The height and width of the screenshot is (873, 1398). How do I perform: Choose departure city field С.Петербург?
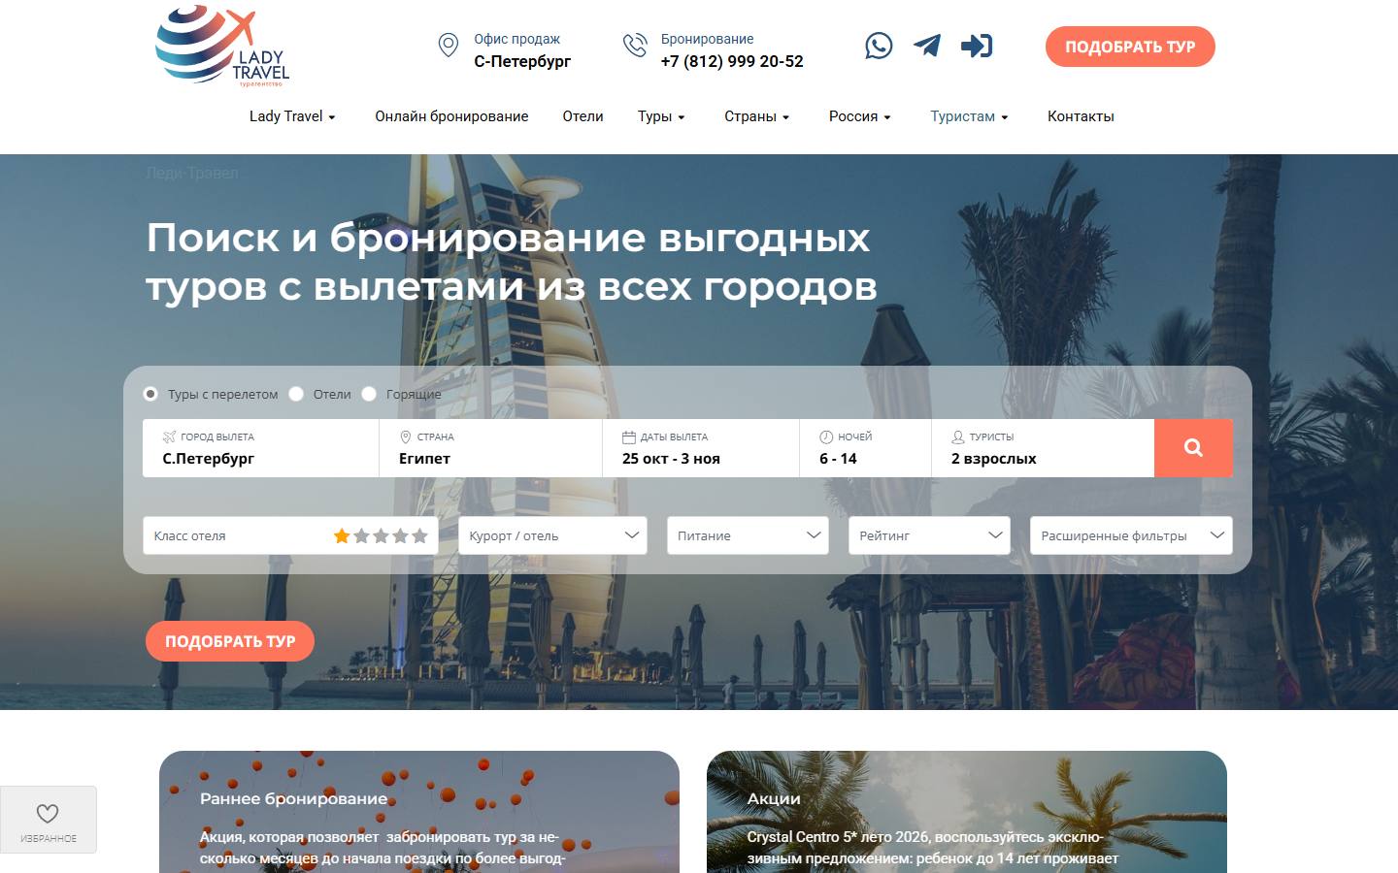(261, 448)
